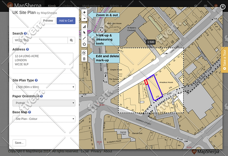
Task: Delete mark-up with the trash icon
Action: 84,59
